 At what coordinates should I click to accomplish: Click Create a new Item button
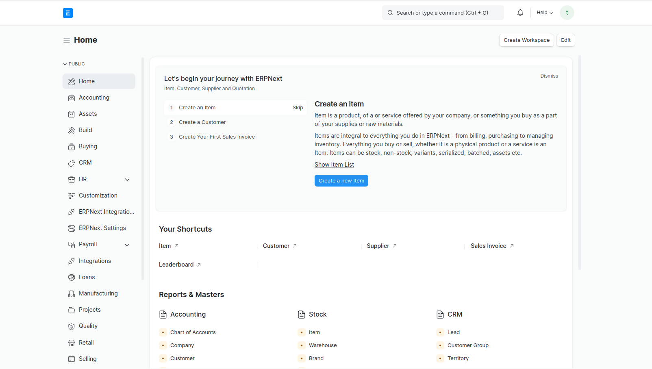coord(341,181)
